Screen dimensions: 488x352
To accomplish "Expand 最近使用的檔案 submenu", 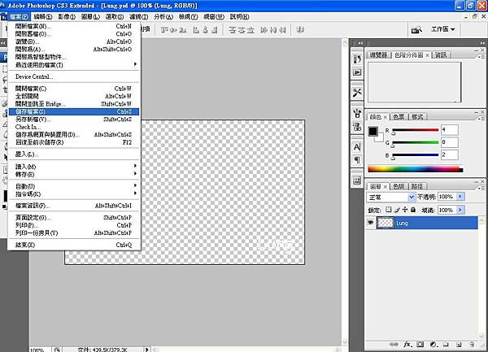I will [74, 65].
